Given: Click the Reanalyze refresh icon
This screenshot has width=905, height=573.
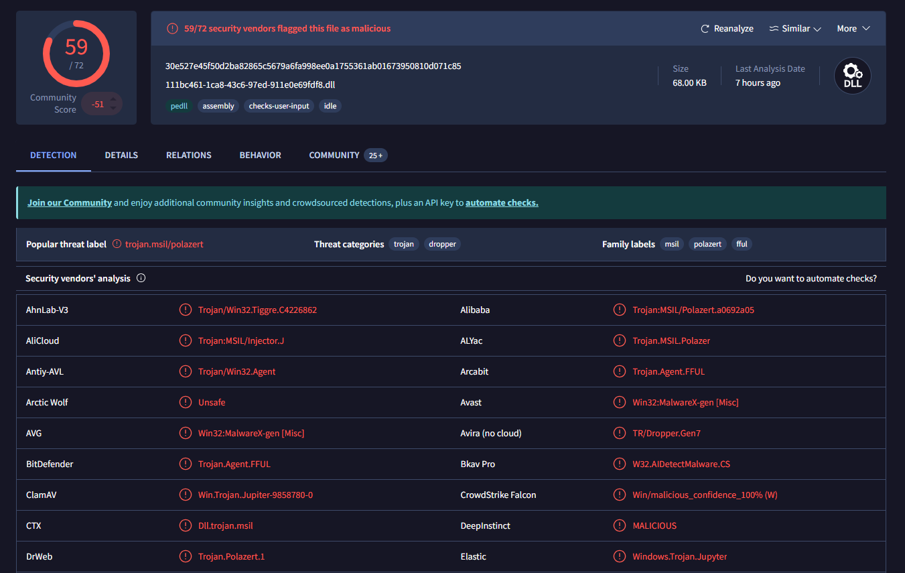Looking at the screenshot, I should click(x=705, y=29).
